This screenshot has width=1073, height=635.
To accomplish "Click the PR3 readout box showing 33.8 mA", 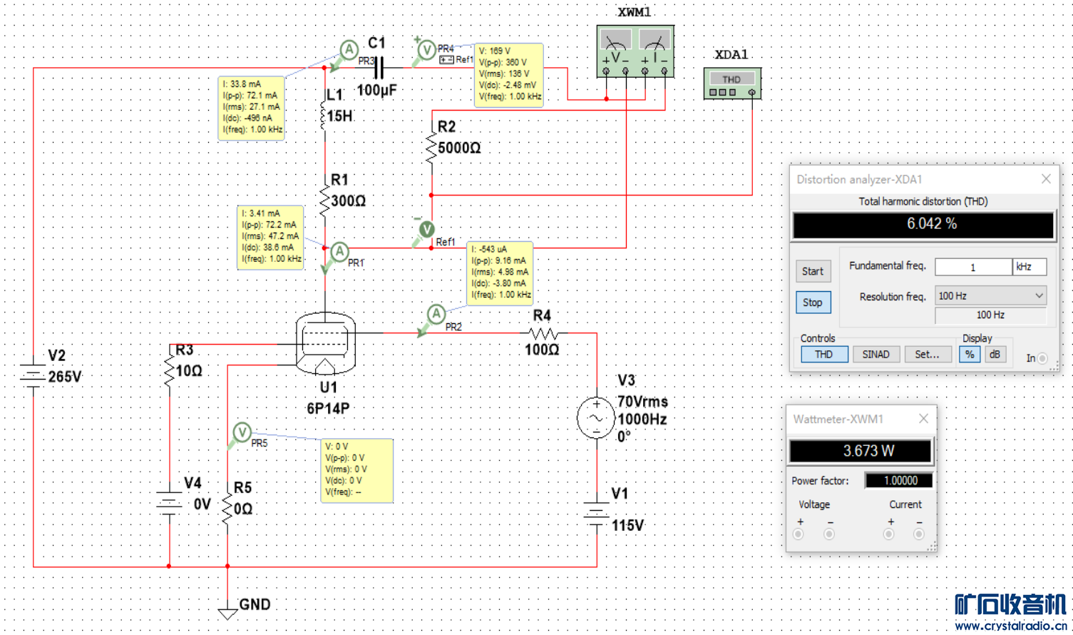I will click(252, 108).
